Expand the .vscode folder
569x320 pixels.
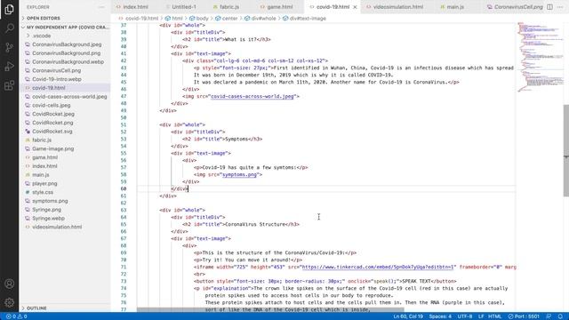tap(65, 36)
